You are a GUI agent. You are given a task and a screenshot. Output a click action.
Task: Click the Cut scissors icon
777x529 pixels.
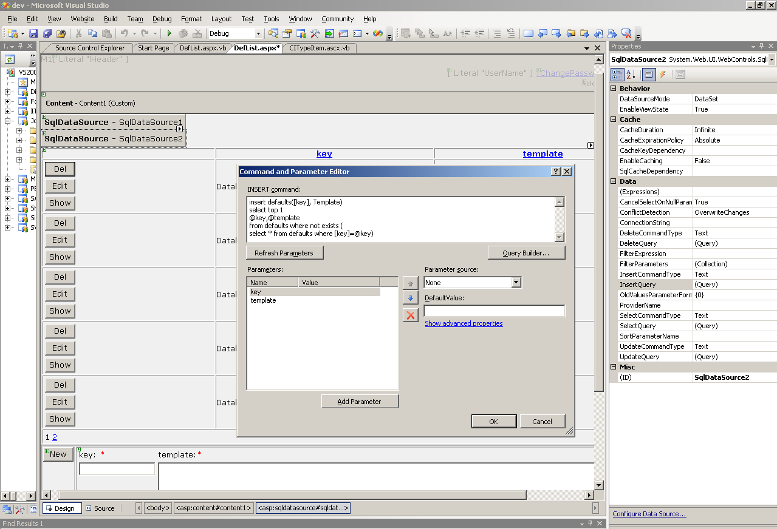[78, 33]
